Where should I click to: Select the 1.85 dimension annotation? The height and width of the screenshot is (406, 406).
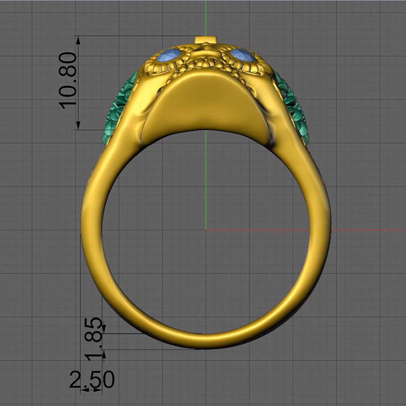[x=93, y=339]
